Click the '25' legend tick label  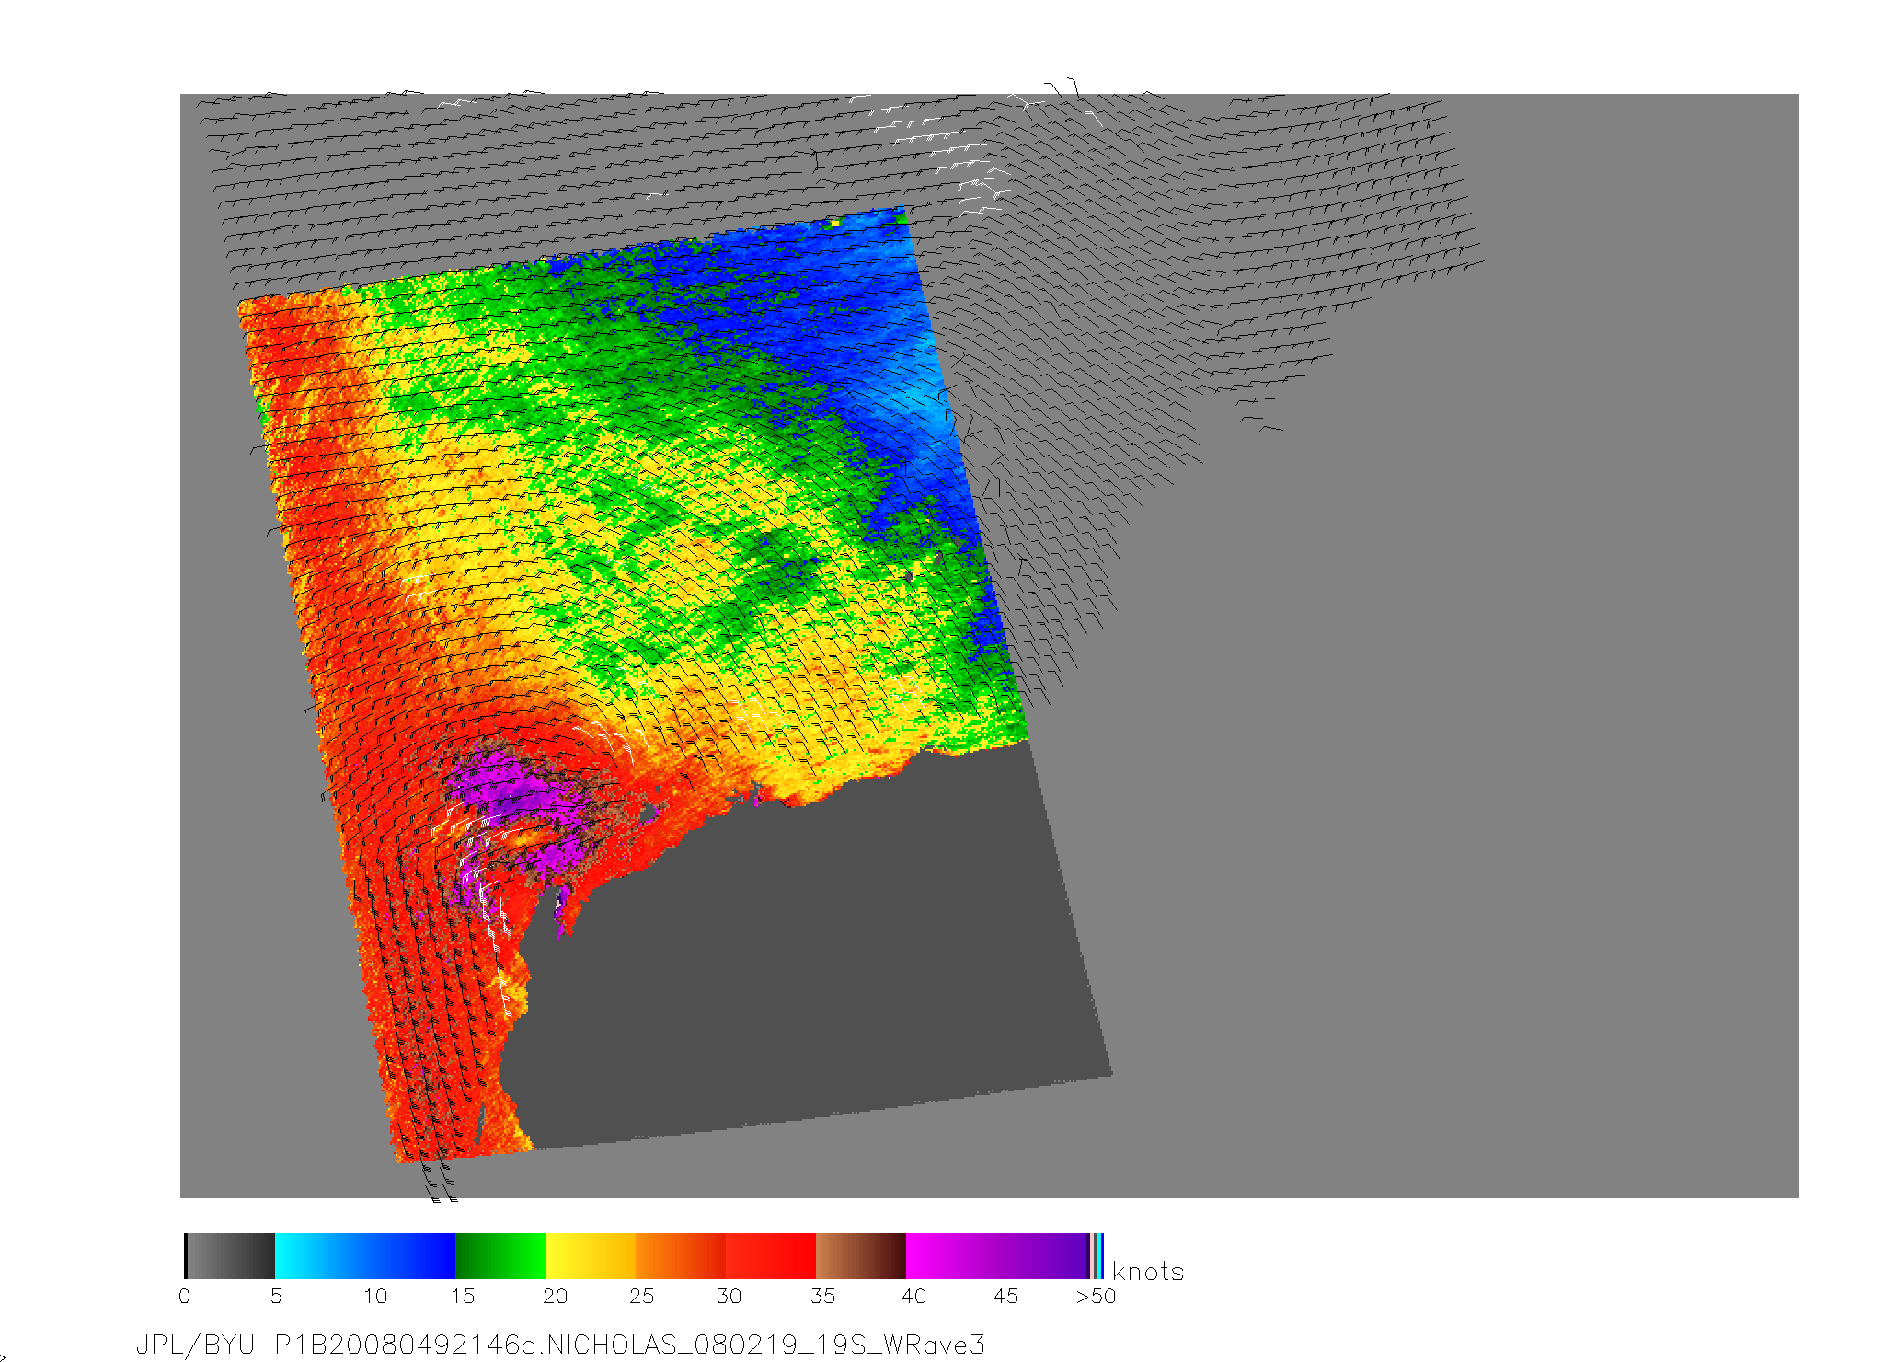pyautogui.click(x=641, y=1297)
